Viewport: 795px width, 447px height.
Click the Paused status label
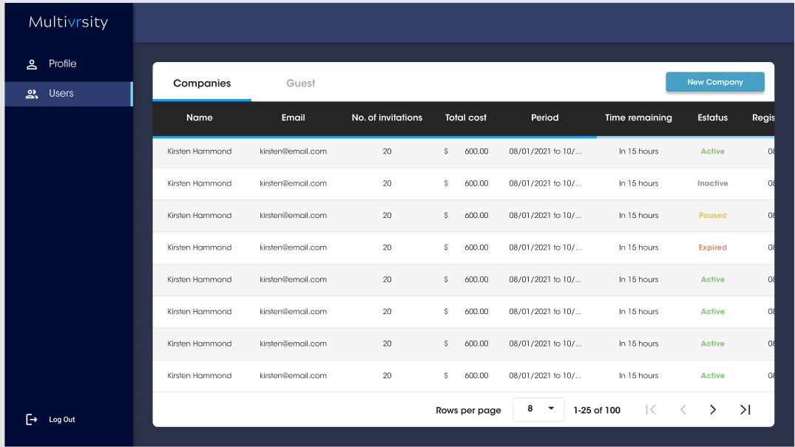tap(713, 216)
